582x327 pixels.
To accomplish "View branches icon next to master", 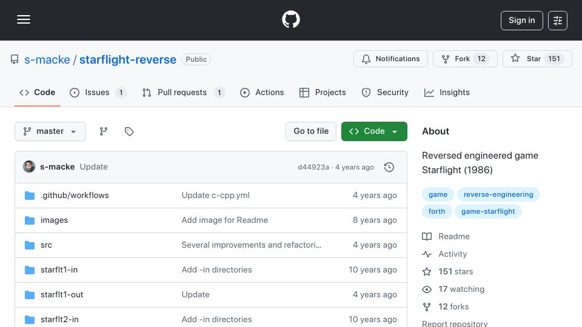I will (104, 131).
